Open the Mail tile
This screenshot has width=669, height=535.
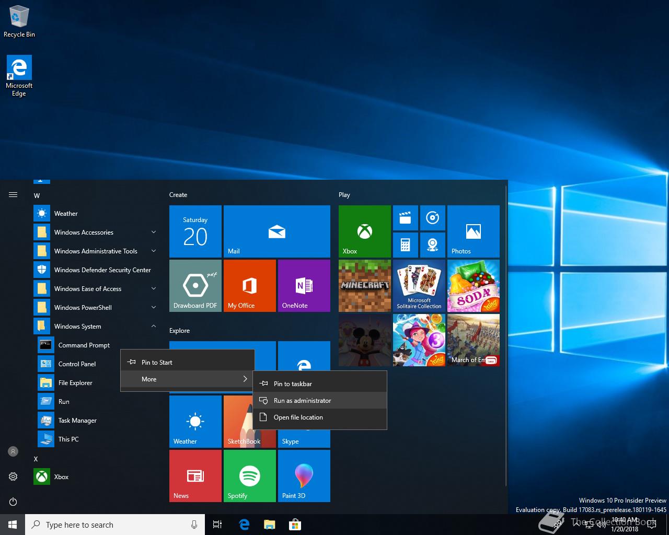coord(277,231)
